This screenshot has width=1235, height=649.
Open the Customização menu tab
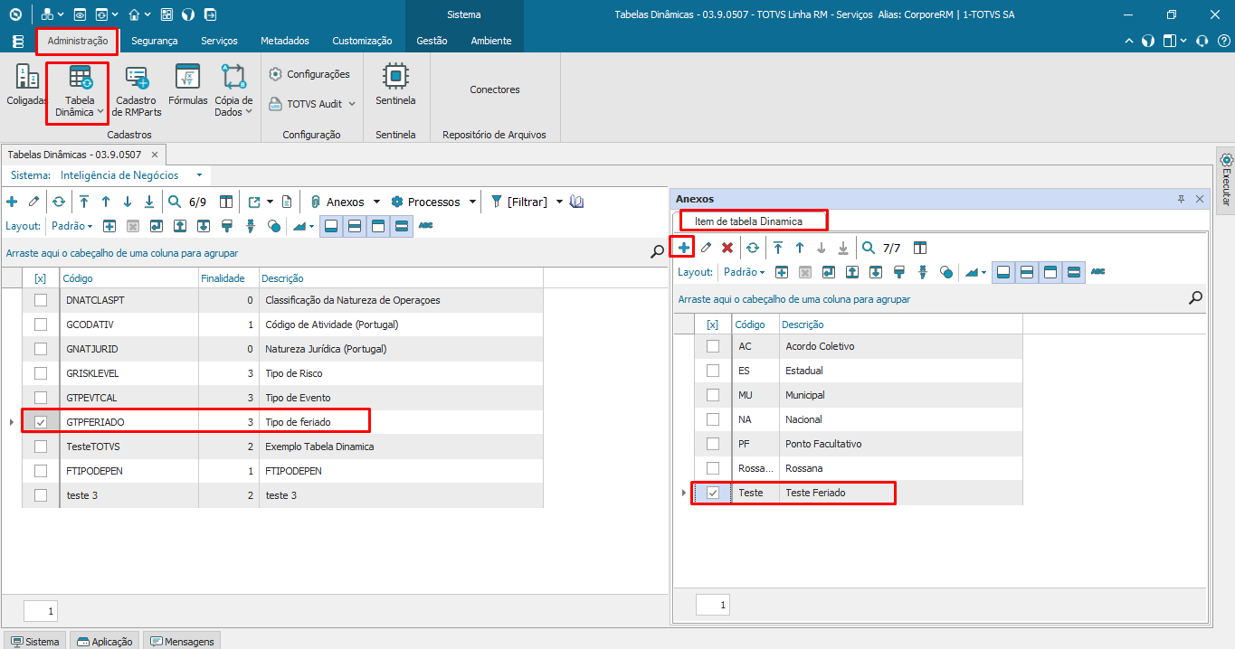coord(361,41)
